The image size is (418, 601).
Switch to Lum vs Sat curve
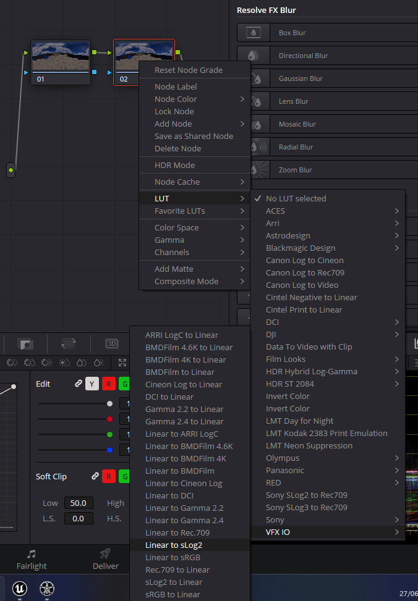[x=64, y=362]
